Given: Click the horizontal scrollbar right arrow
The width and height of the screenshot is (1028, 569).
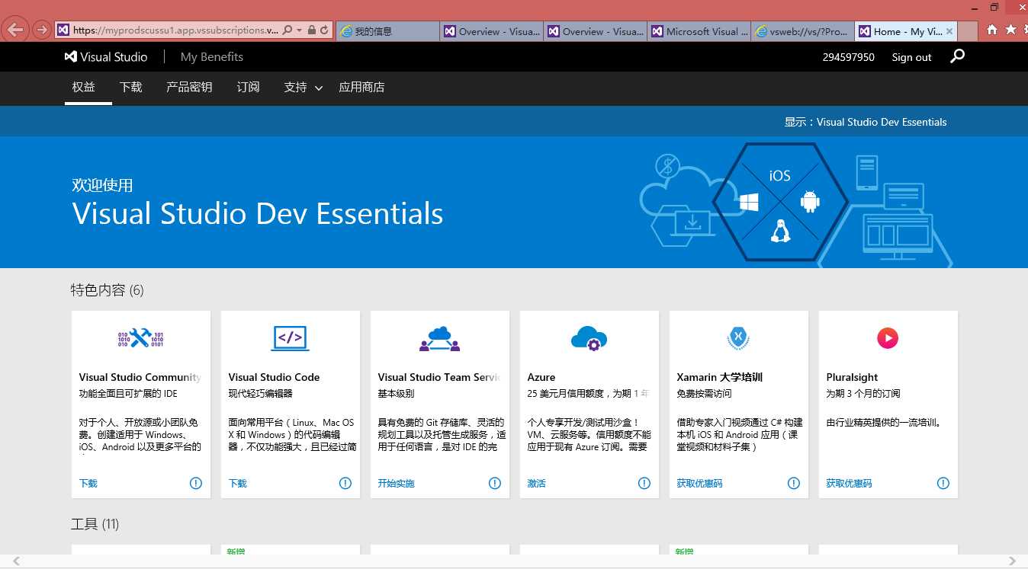Looking at the screenshot, I should coord(1012,561).
